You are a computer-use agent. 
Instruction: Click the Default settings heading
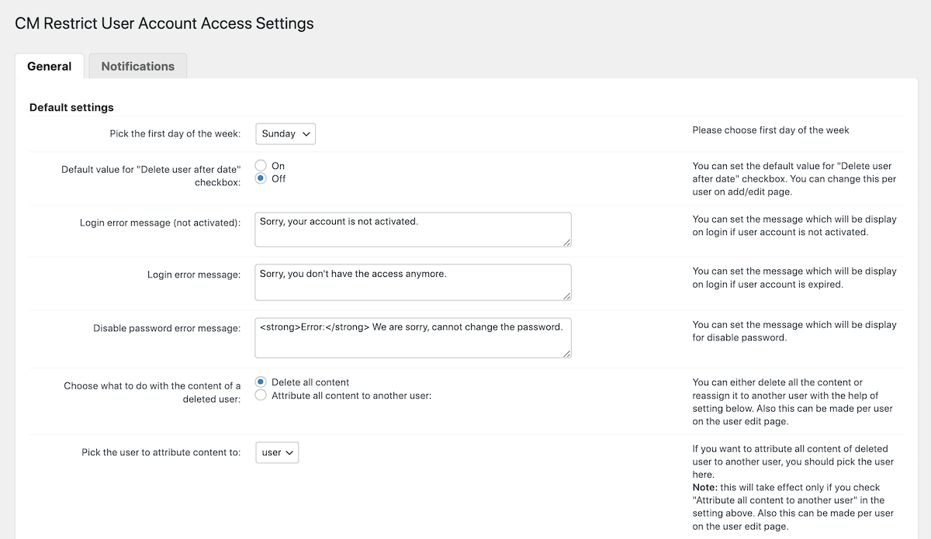click(71, 107)
